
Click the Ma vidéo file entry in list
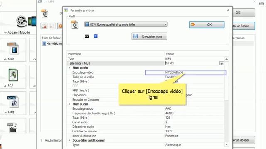point(53,43)
